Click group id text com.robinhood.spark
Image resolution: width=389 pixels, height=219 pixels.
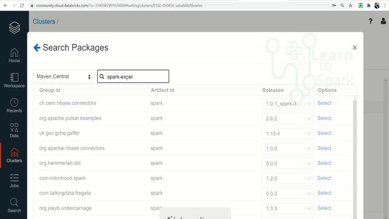pos(62,178)
